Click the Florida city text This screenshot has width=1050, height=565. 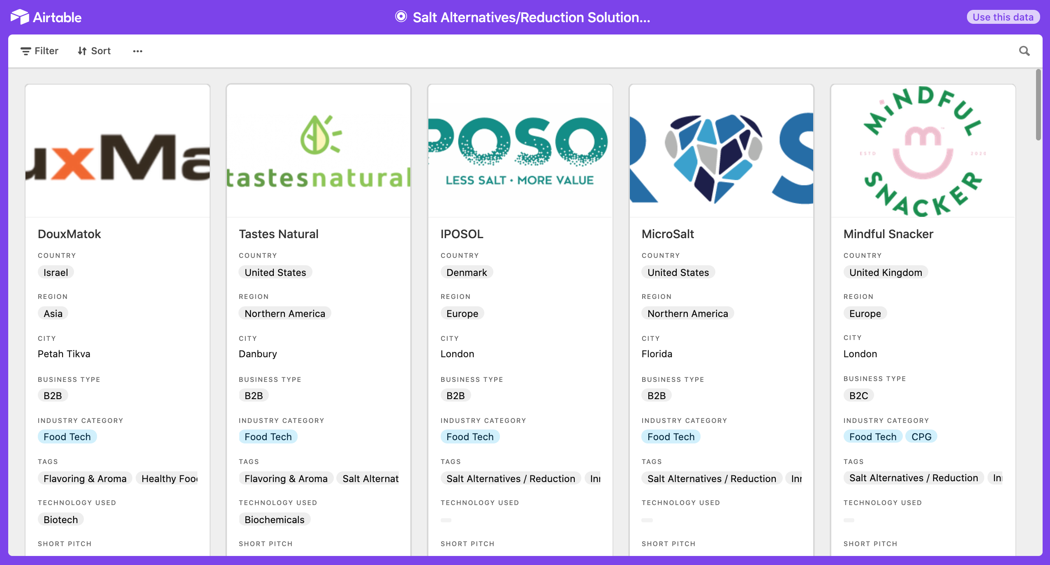pyautogui.click(x=657, y=354)
